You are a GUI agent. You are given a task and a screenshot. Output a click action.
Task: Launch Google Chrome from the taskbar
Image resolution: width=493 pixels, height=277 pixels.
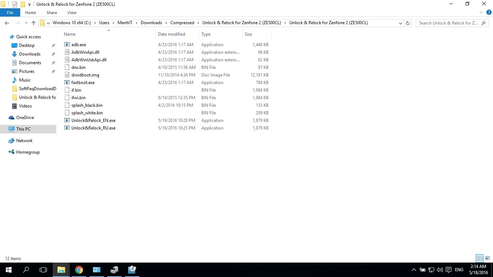(x=79, y=270)
